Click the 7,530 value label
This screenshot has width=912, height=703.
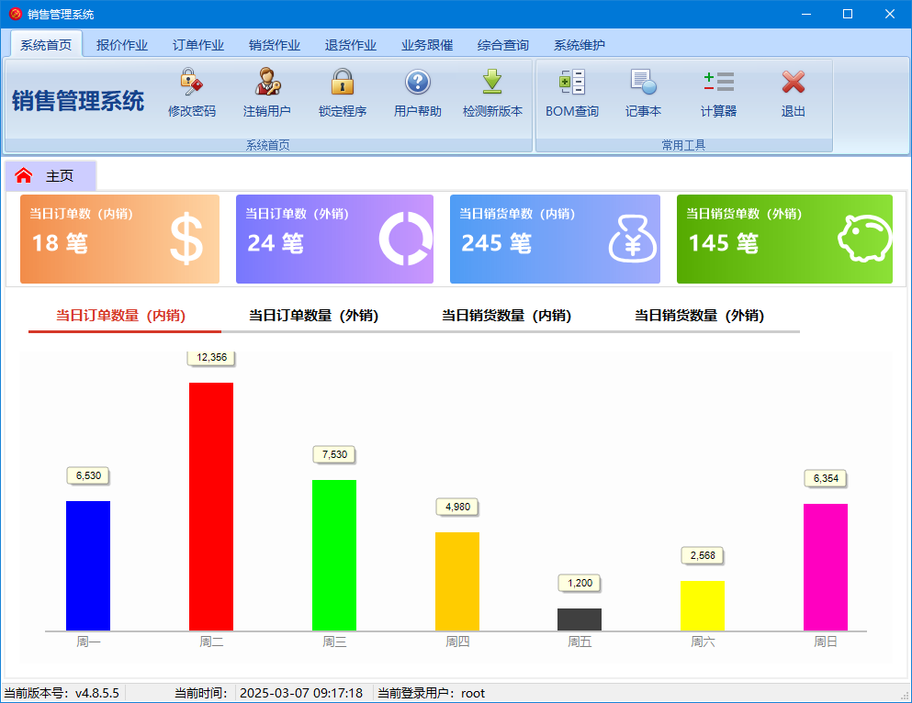pyautogui.click(x=334, y=454)
